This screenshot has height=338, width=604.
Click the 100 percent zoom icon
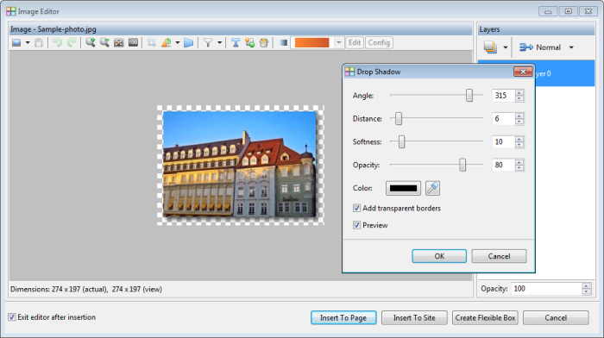click(x=133, y=43)
